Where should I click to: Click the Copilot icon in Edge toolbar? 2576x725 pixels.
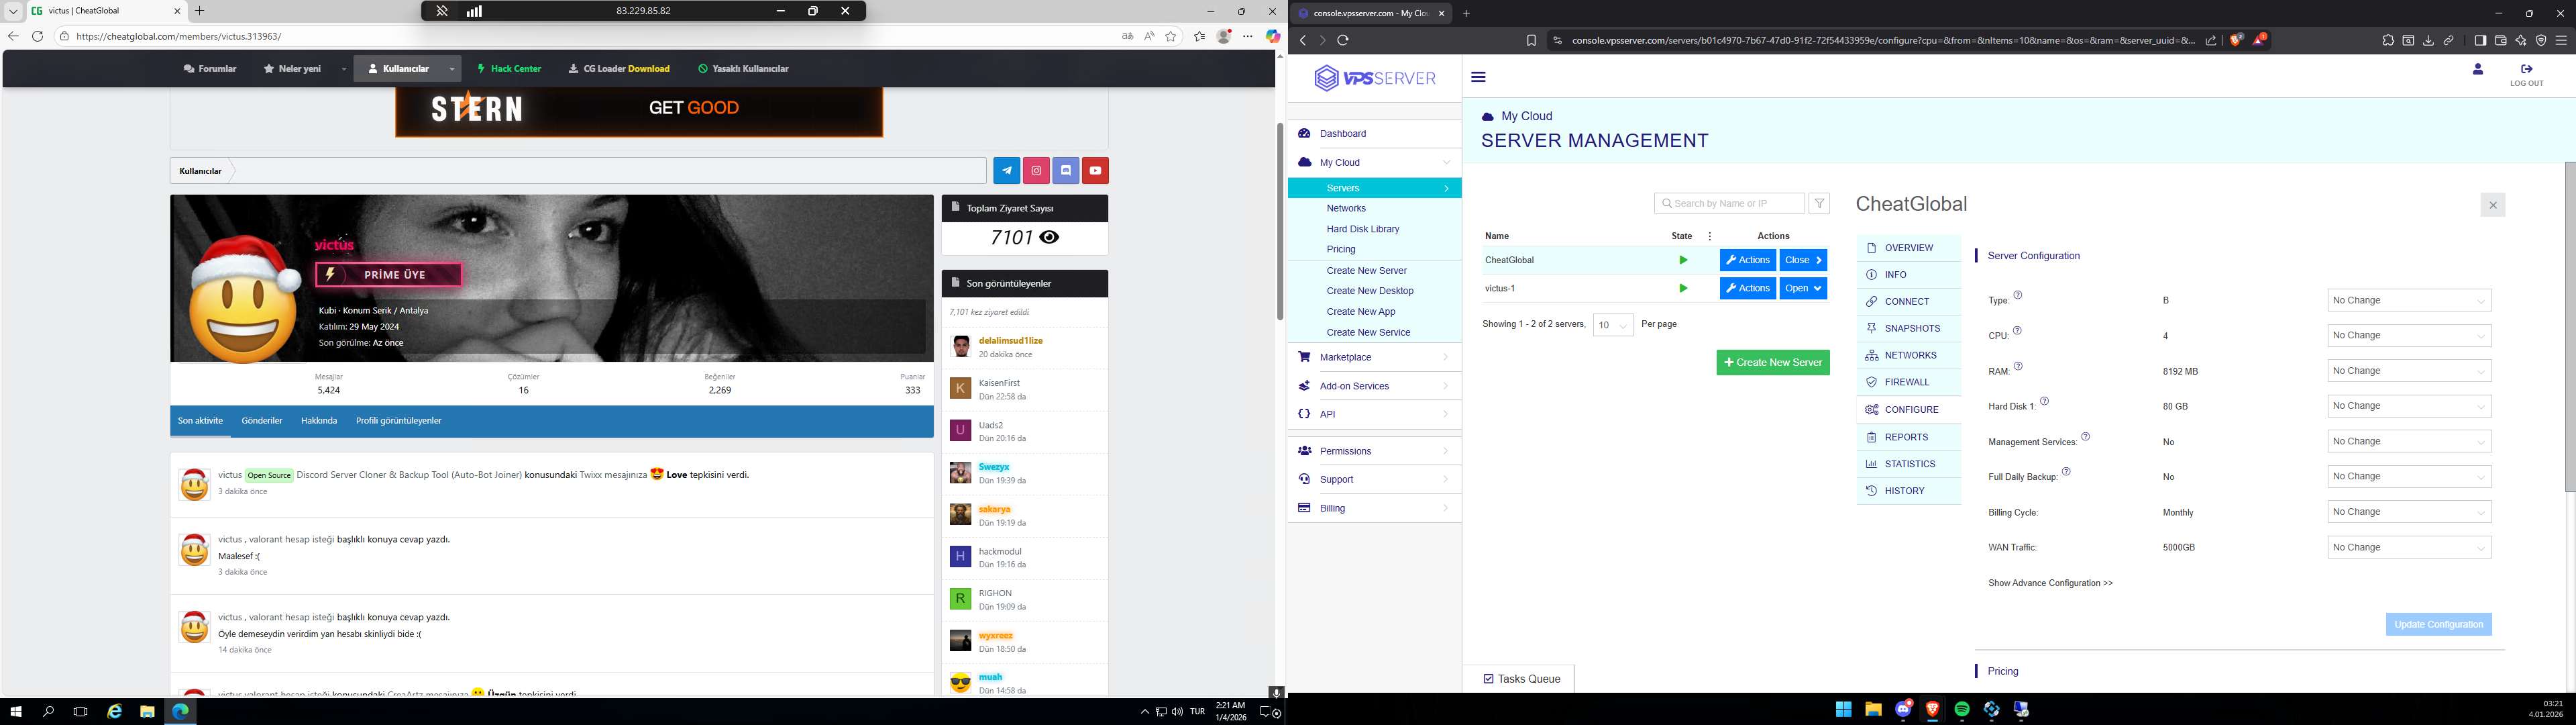coord(1273,36)
